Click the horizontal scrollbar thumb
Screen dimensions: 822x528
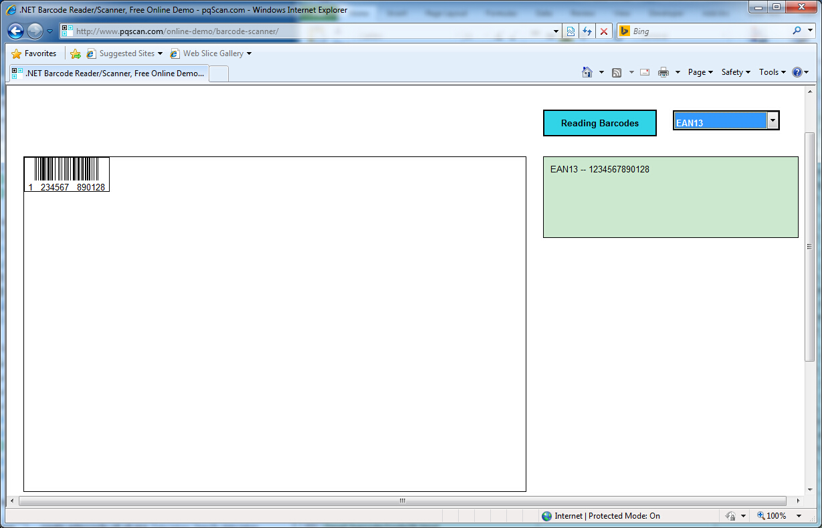click(x=403, y=501)
